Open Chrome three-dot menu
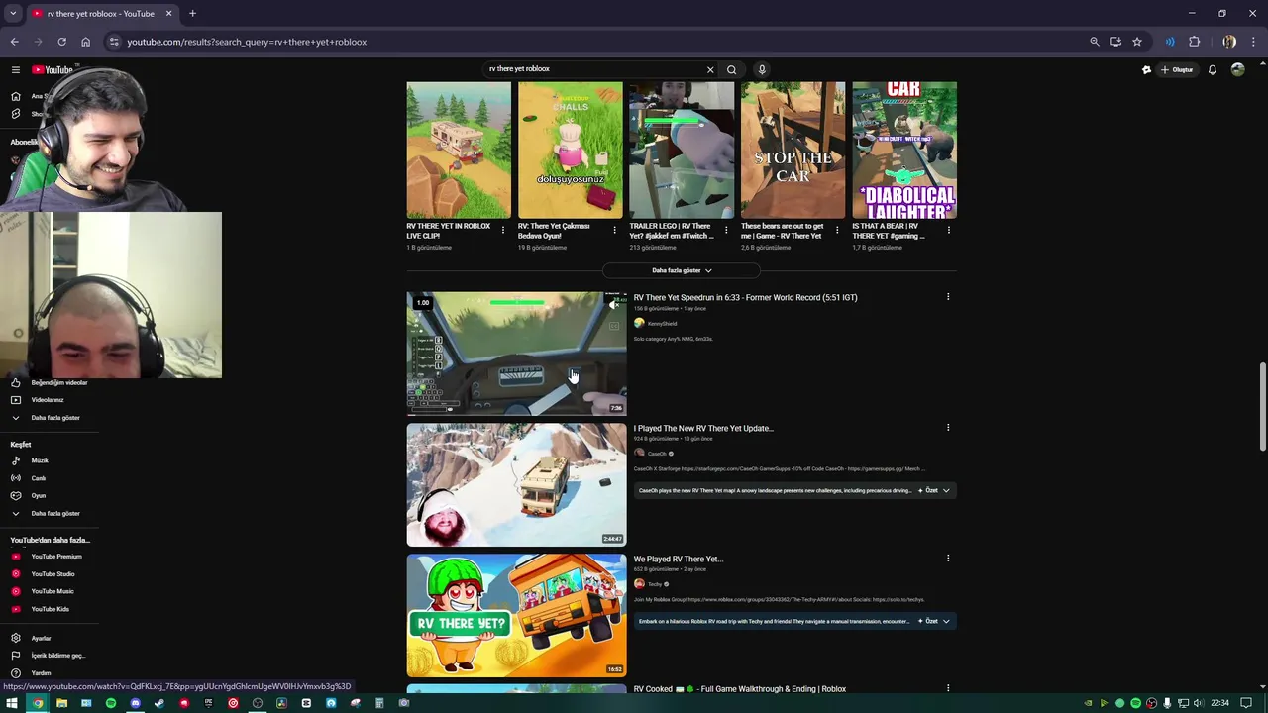 tap(1253, 42)
